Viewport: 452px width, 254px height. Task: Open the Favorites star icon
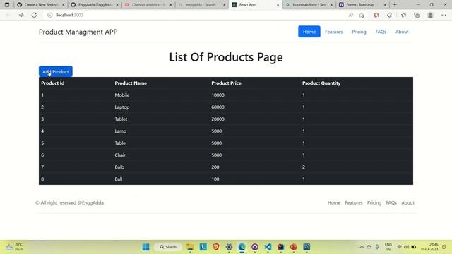(x=403, y=15)
